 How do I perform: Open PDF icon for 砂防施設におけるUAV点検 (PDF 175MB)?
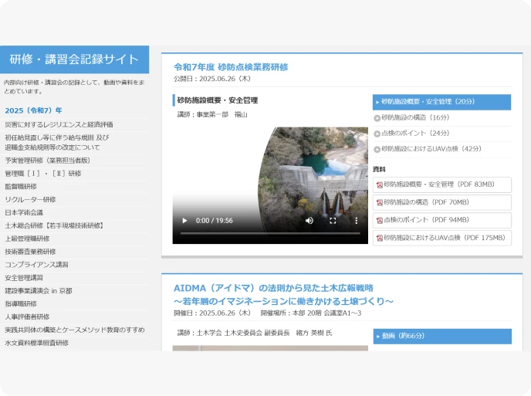coord(379,238)
